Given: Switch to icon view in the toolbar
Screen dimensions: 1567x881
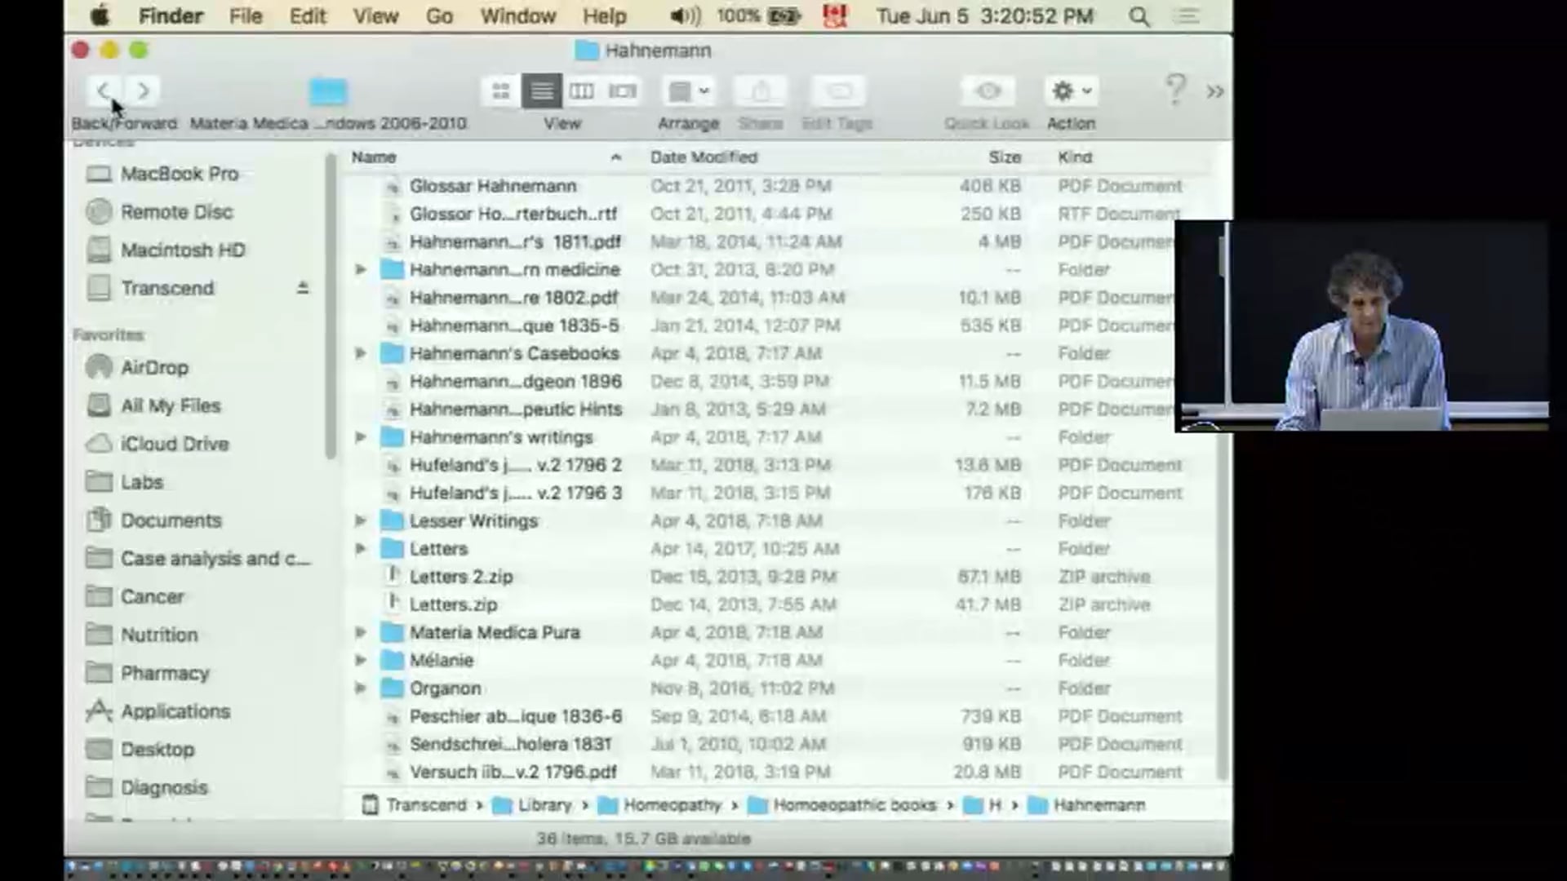Looking at the screenshot, I should [x=500, y=91].
